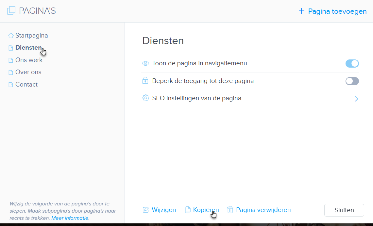Click 'Pagina verwijderen' to delete page
373x226 pixels.
(263, 210)
